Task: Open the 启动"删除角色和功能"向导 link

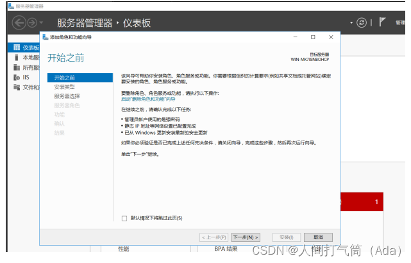Action: click(148, 99)
